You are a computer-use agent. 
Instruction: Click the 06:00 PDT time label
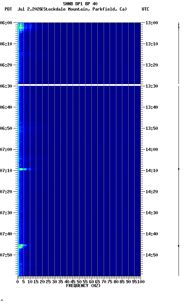coord(6,23)
